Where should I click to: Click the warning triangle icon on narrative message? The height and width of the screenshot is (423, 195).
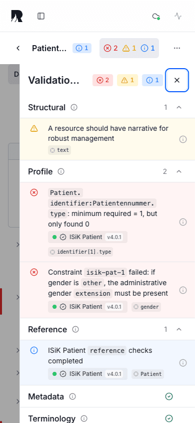(34, 129)
